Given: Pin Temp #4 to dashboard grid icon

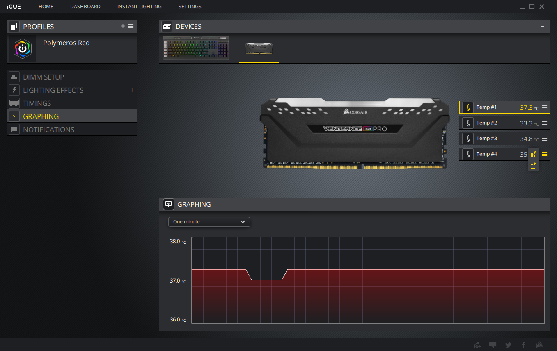Looking at the screenshot, I should 533,155.
